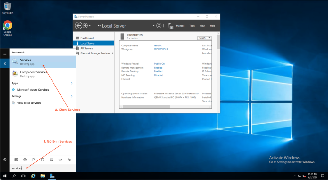Filter search results by Photos icon
This screenshot has height=180, width=328.
[x=51, y=160]
